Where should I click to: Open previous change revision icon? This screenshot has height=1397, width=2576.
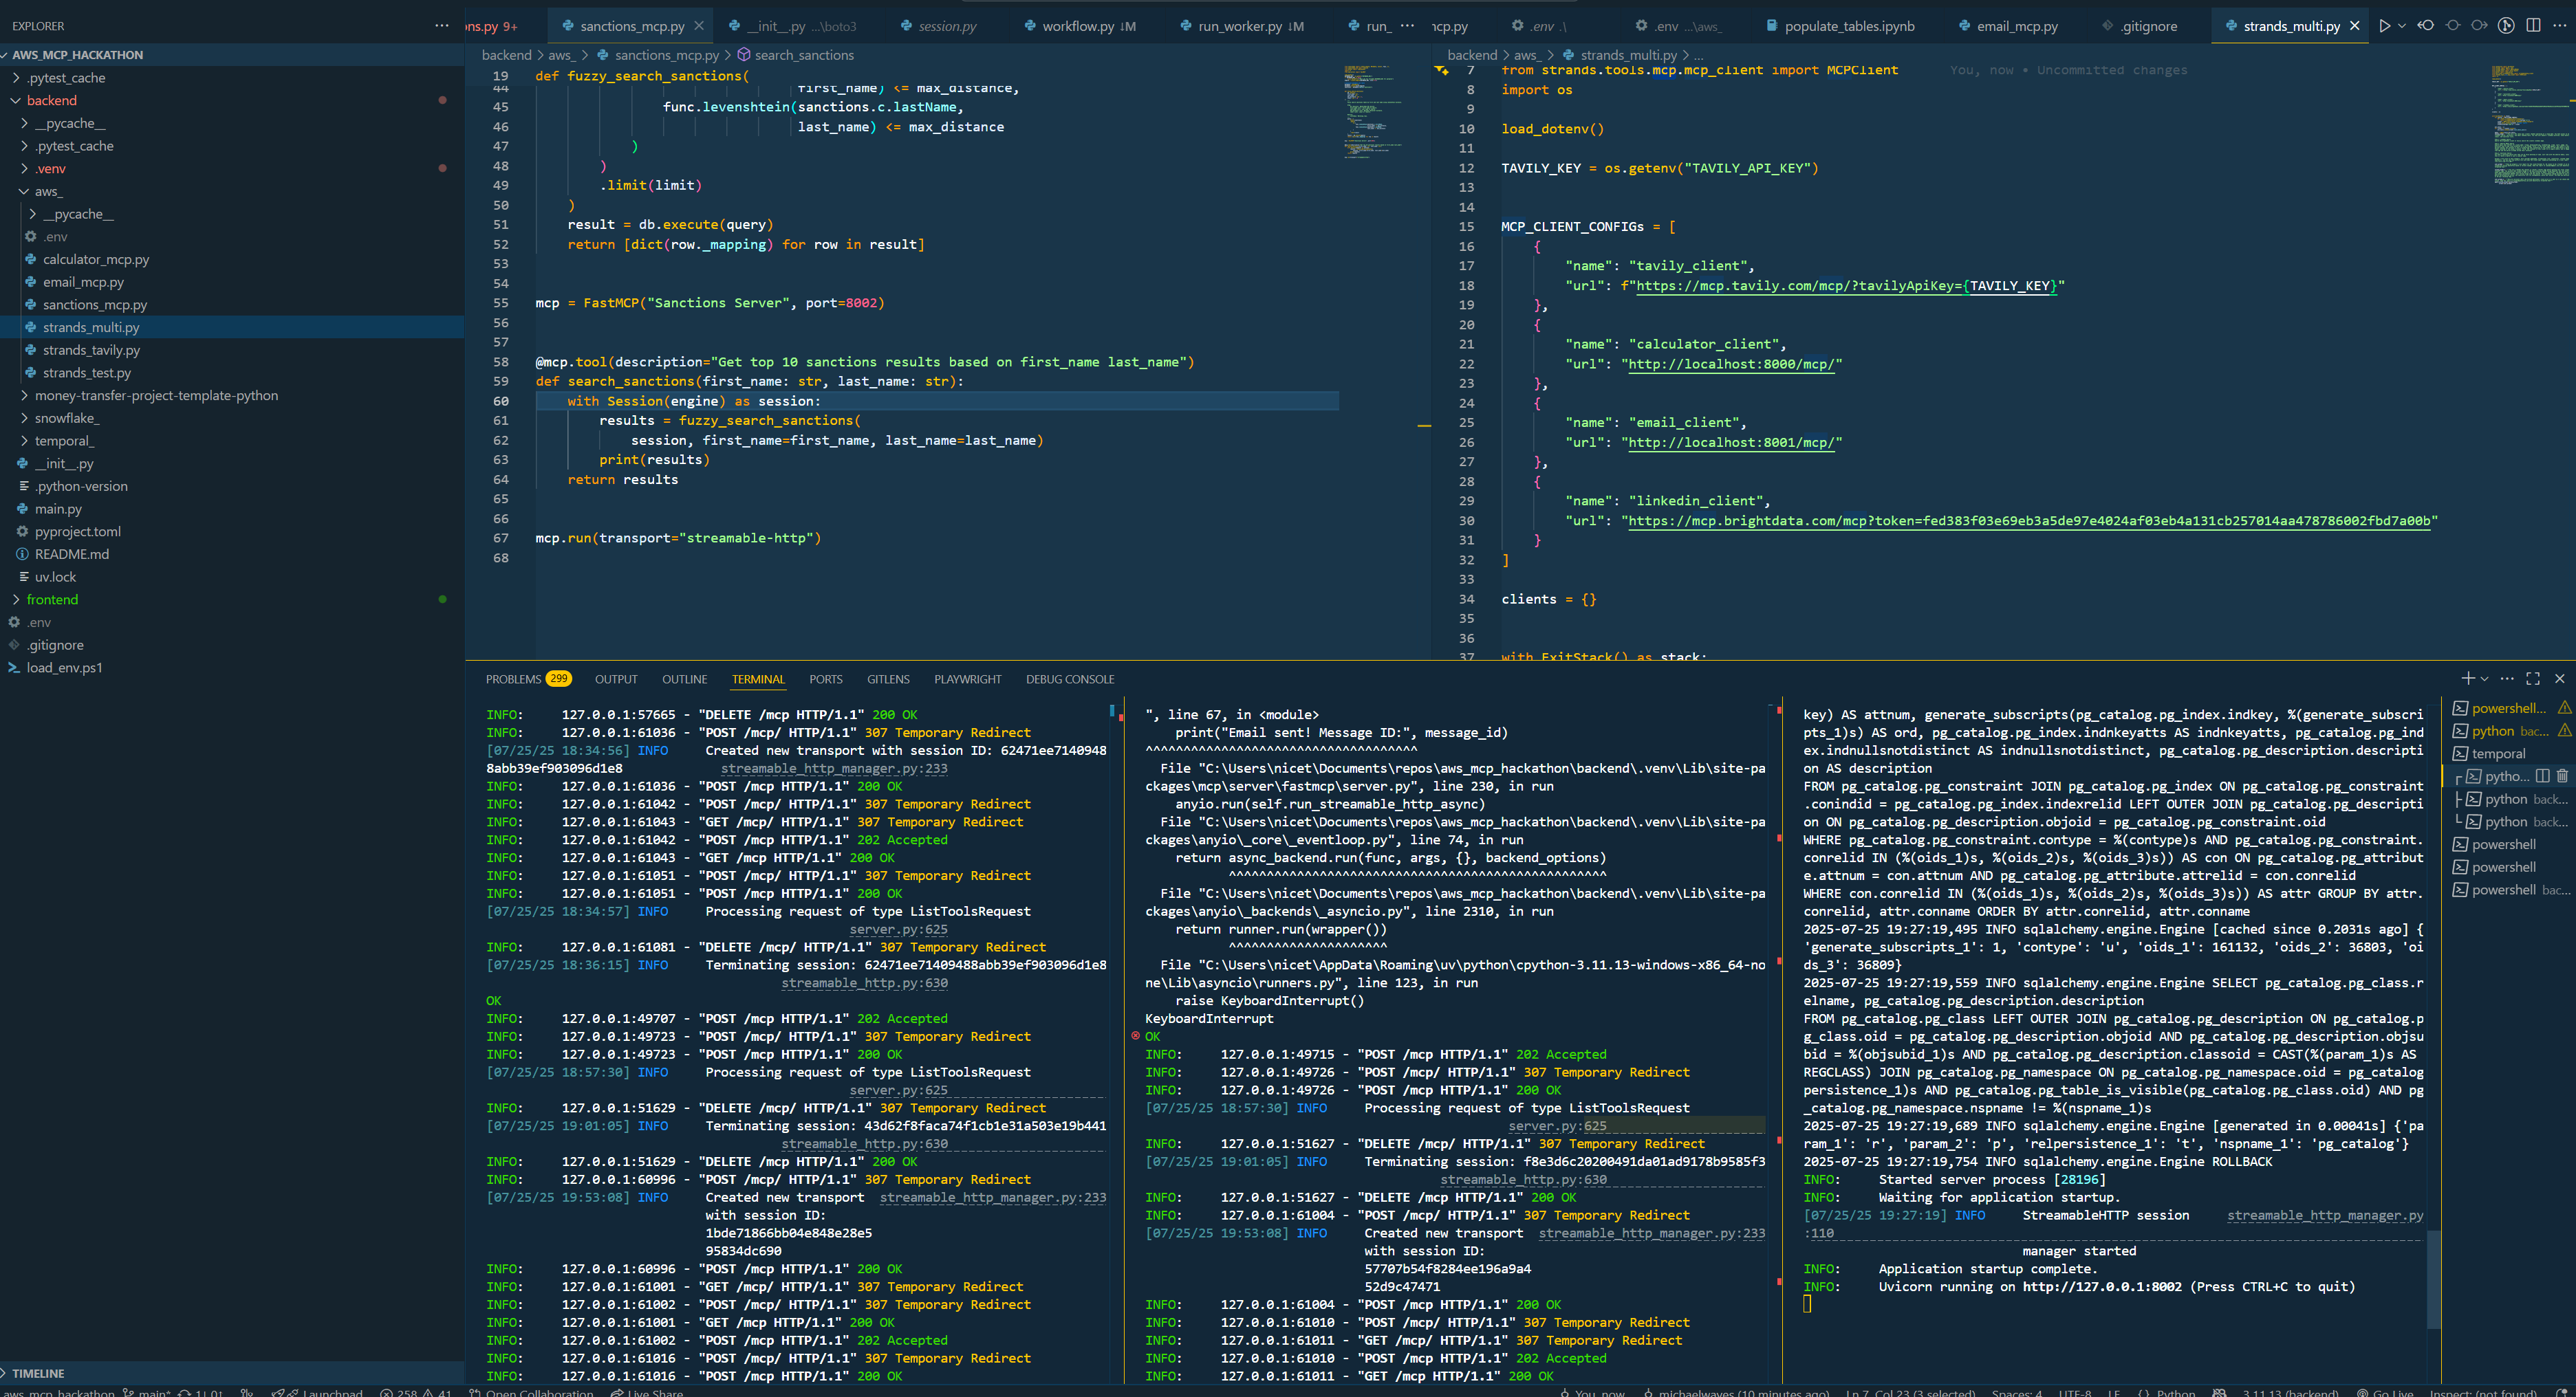pos(2425,26)
